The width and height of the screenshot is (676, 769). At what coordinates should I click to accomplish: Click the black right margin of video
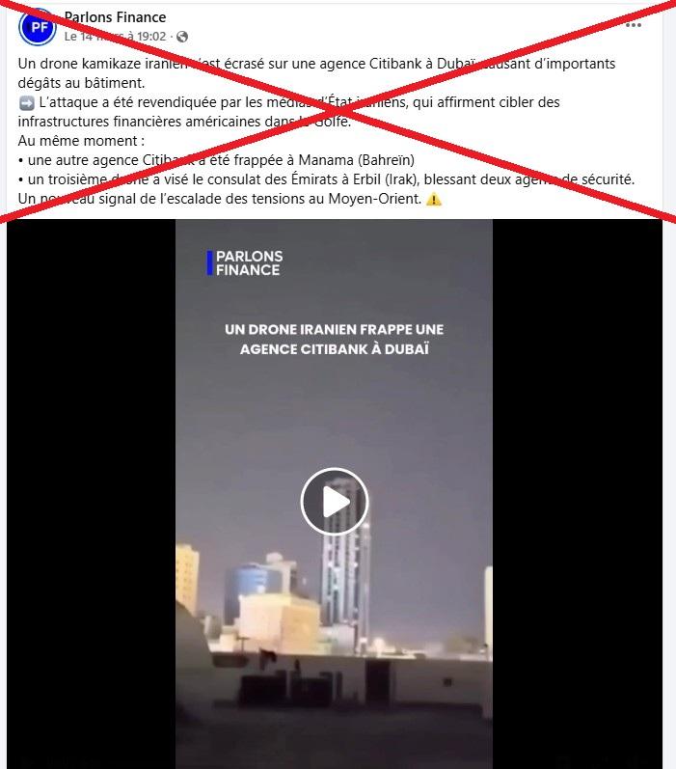coord(578,493)
